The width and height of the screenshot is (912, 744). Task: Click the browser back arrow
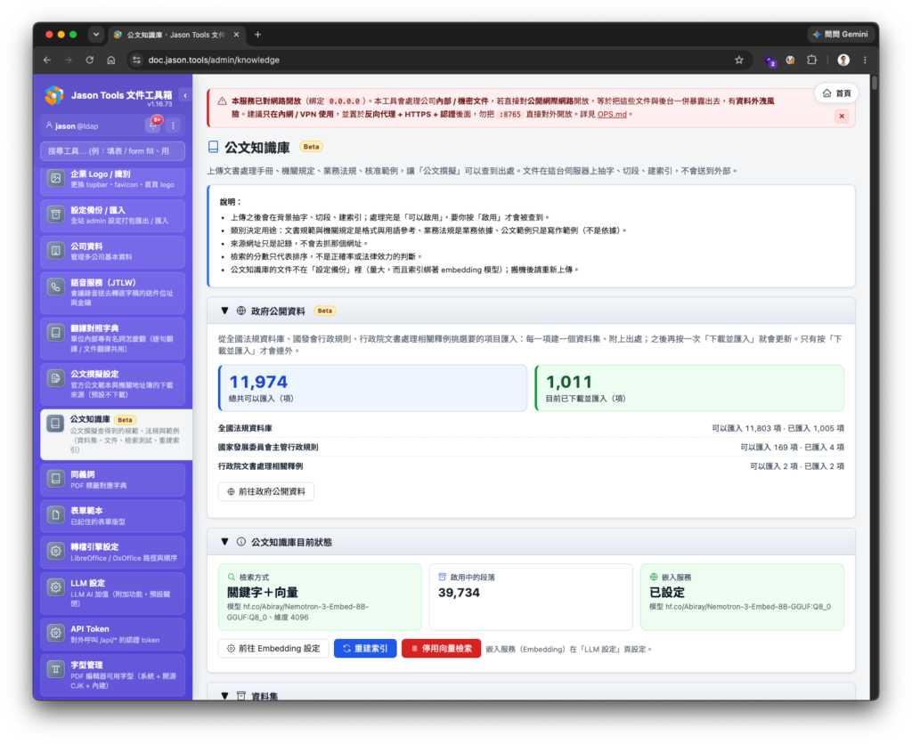tap(47, 60)
